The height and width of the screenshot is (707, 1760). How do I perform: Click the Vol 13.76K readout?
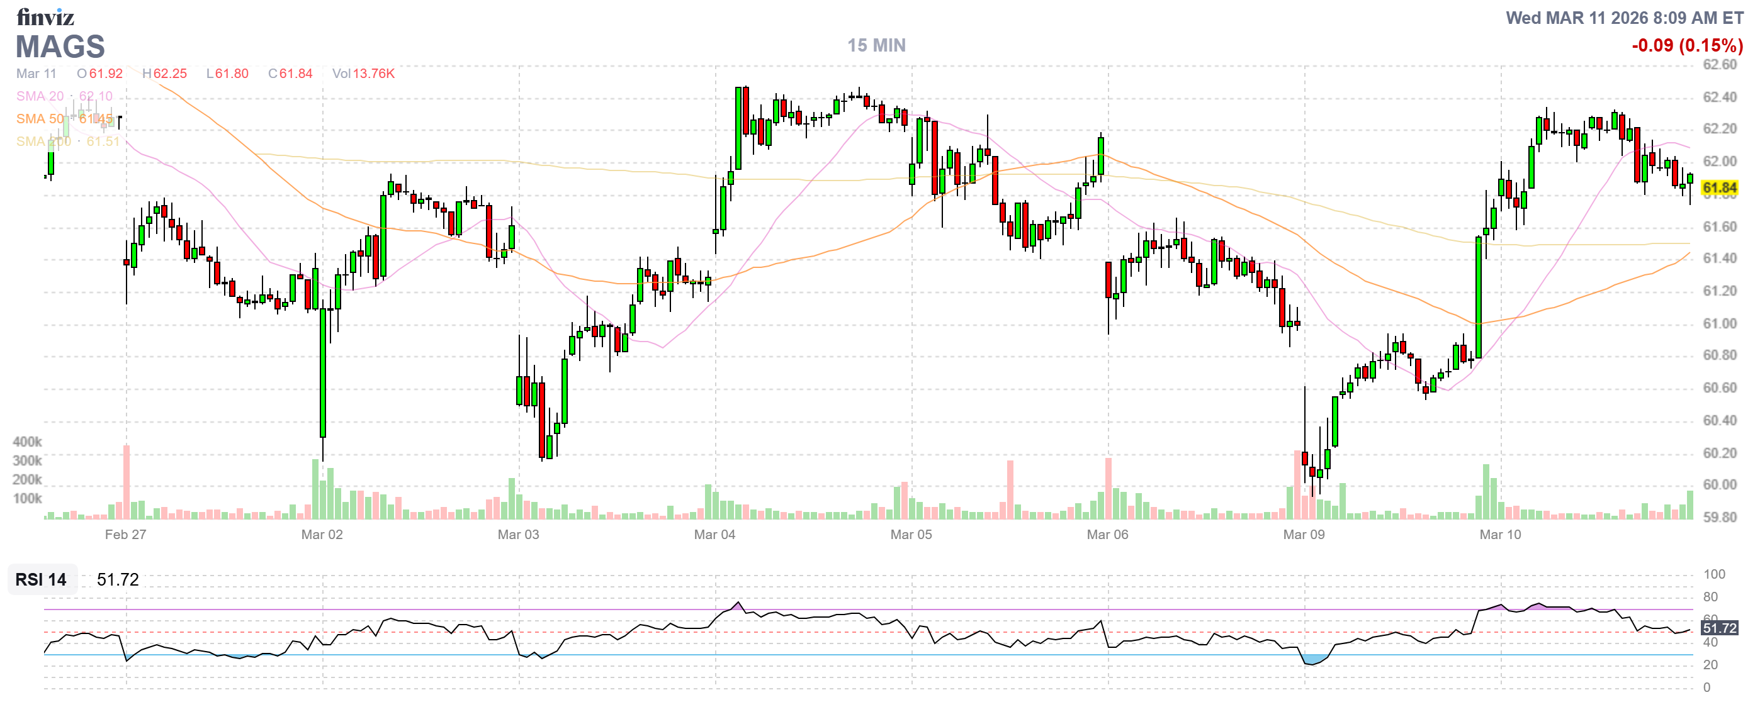point(363,74)
